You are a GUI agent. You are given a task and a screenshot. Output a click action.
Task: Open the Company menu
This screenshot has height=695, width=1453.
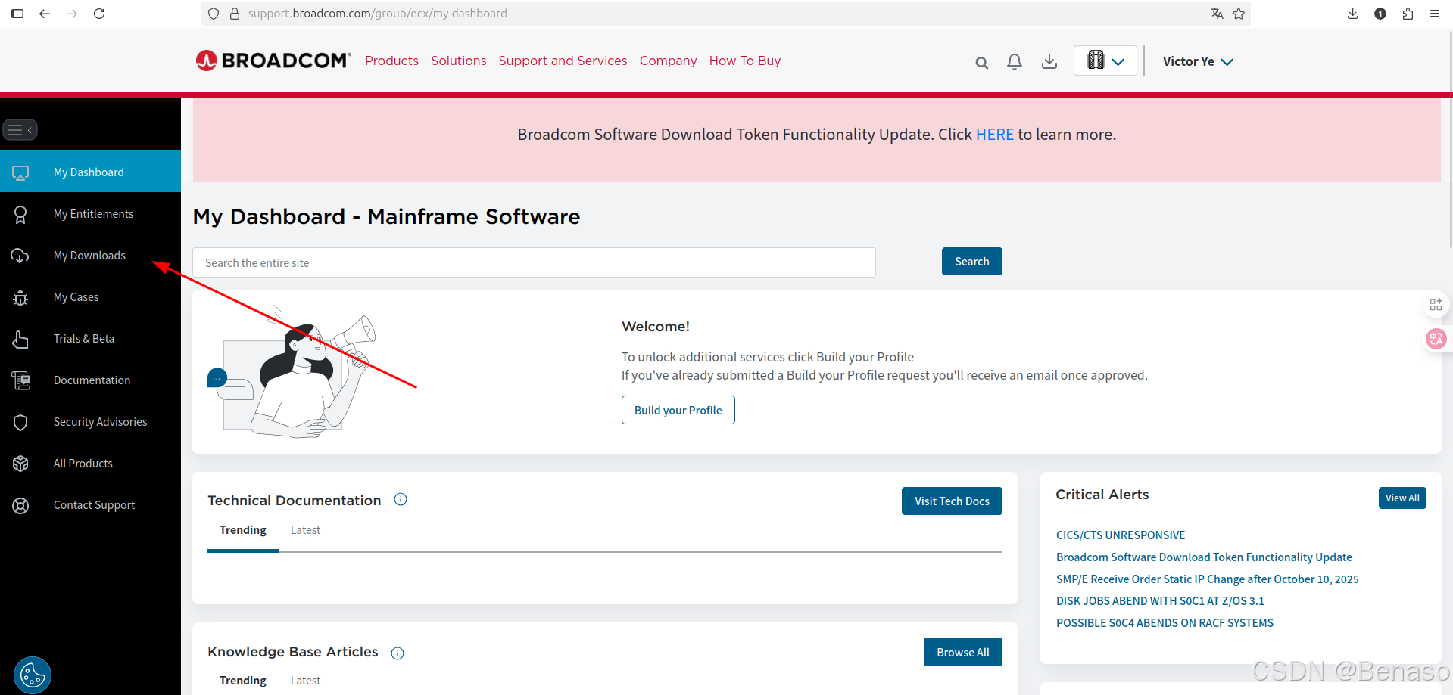click(x=668, y=61)
